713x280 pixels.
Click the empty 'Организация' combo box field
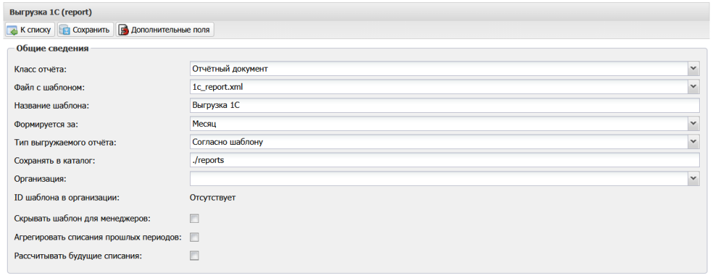pyautogui.click(x=438, y=179)
